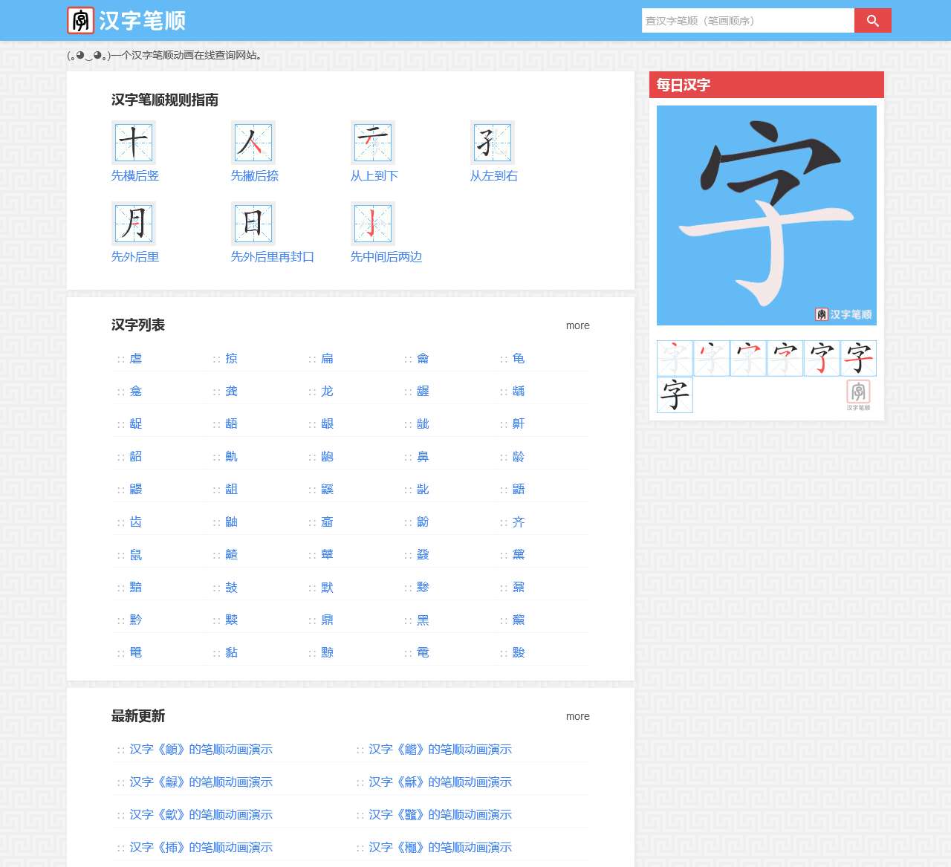Click the 小 character image above 先中间后两边
The image size is (951, 867).
point(372,224)
